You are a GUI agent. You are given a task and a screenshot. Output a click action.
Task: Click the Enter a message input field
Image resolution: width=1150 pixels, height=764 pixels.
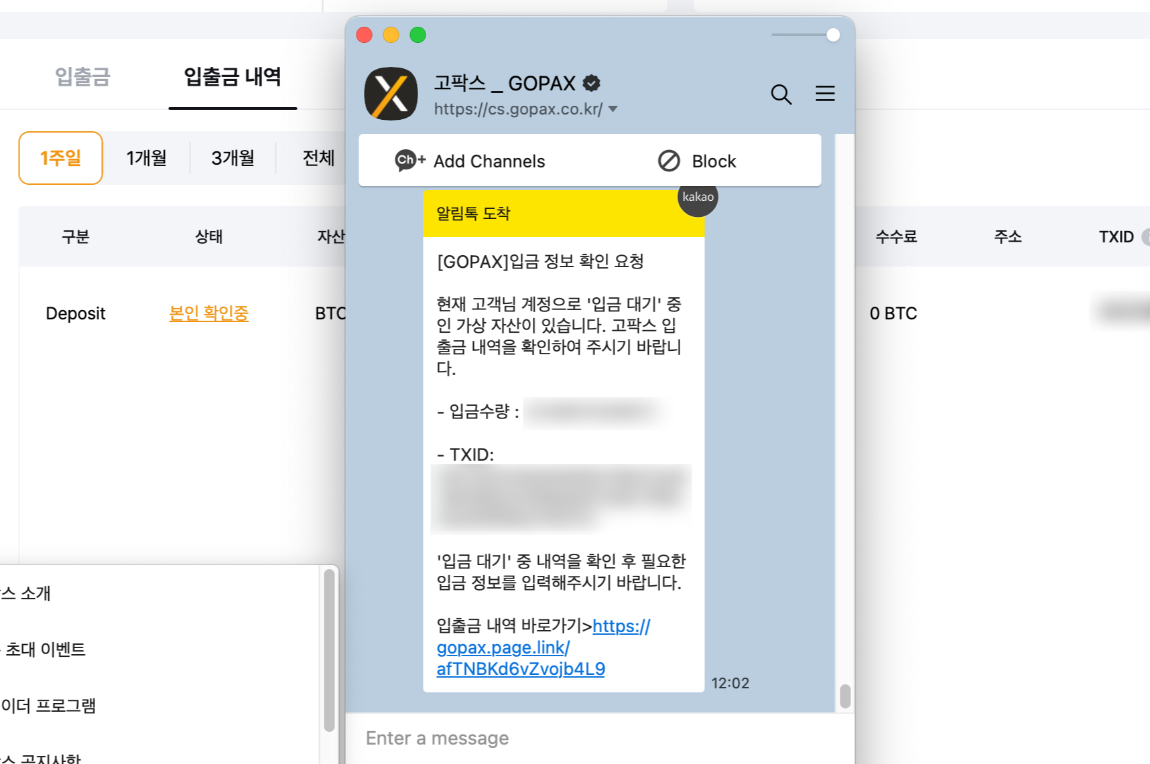coord(600,738)
